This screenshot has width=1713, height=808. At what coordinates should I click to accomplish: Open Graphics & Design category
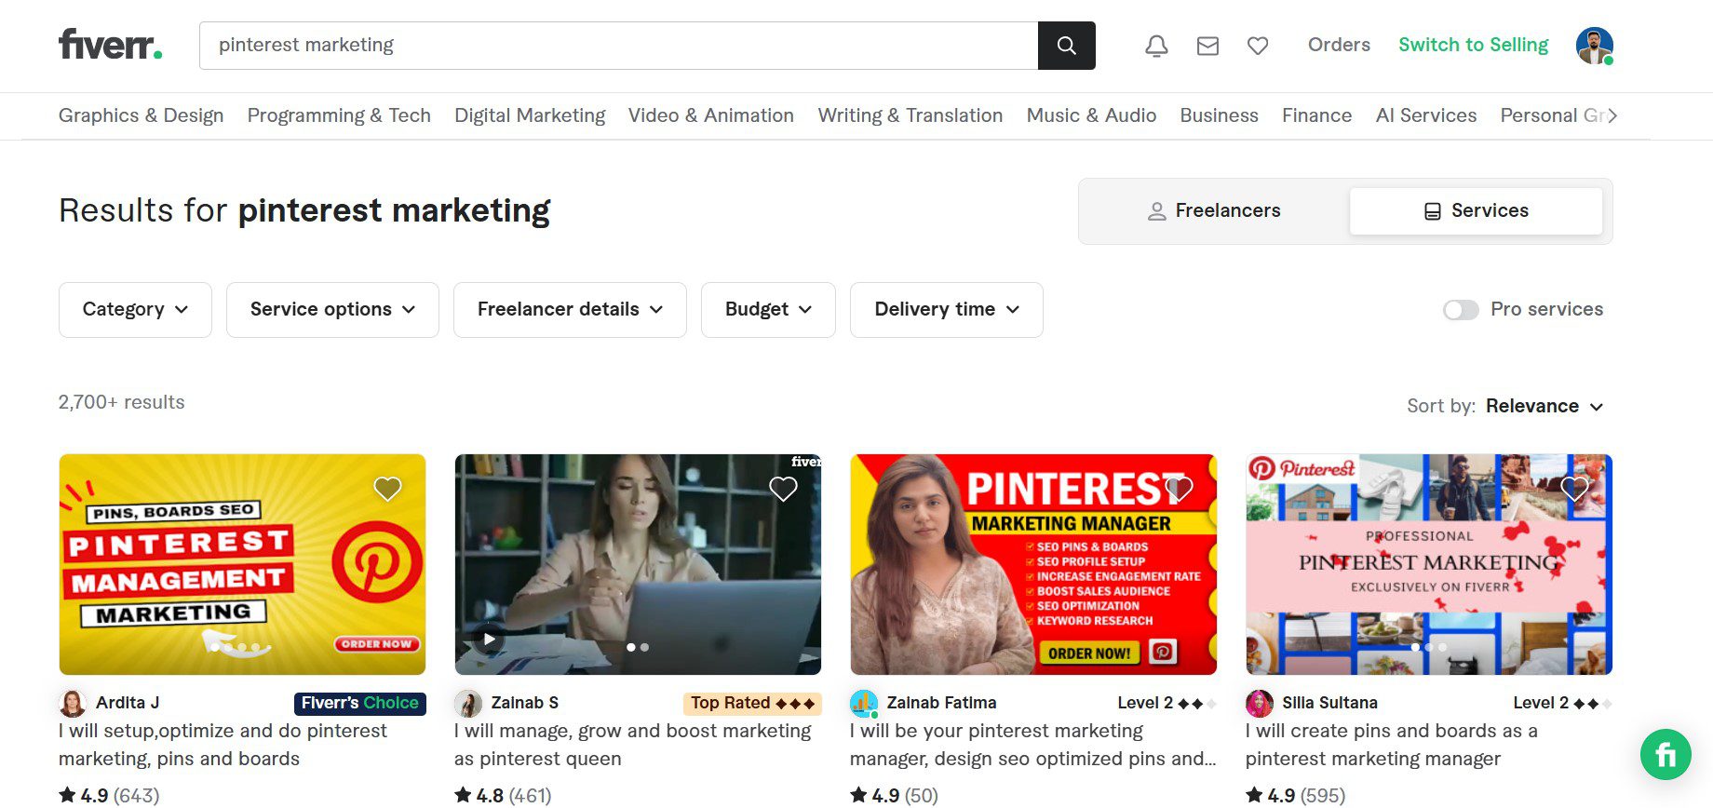pyautogui.click(x=141, y=115)
